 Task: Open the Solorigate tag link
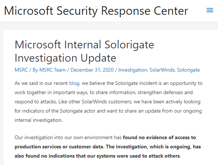188,70
